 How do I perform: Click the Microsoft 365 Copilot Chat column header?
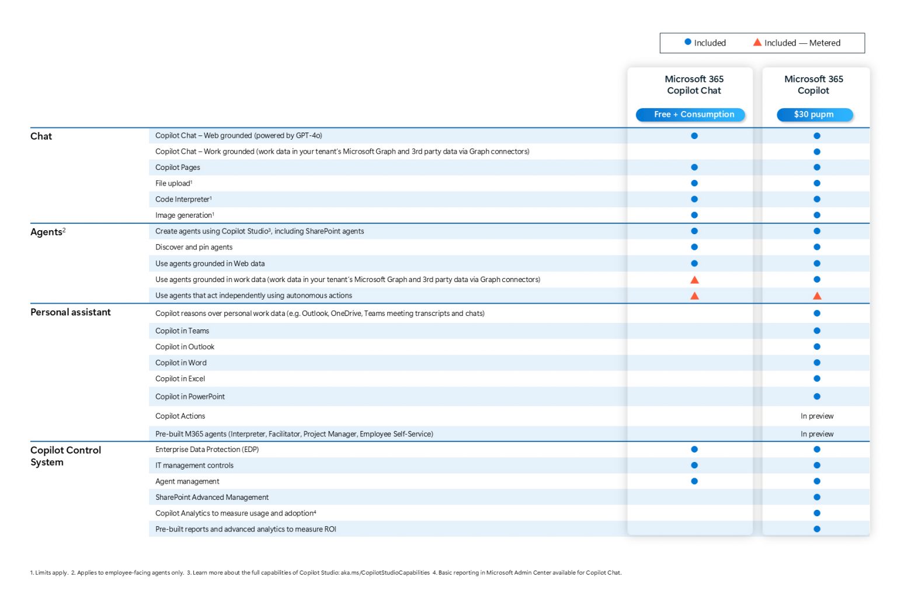(694, 85)
